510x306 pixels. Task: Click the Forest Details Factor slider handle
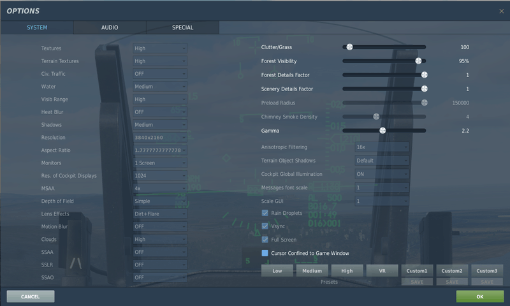tap(424, 75)
